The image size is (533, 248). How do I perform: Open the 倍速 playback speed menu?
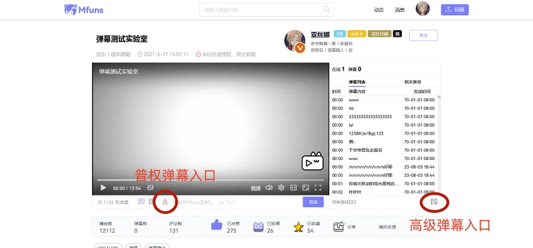[x=256, y=188]
